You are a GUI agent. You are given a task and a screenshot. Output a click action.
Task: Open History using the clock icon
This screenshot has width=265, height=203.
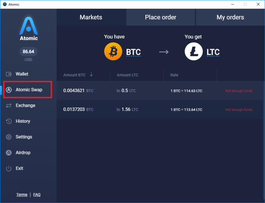coord(9,121)
